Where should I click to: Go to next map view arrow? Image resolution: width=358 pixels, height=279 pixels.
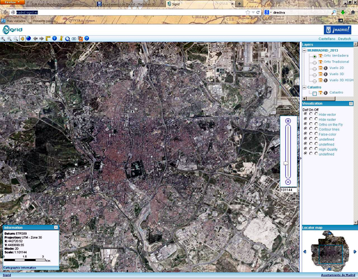[41, 39]
